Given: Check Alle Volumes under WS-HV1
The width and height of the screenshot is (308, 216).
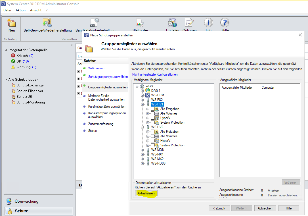Looking at the screenshot, I should [x=153, y=113].
